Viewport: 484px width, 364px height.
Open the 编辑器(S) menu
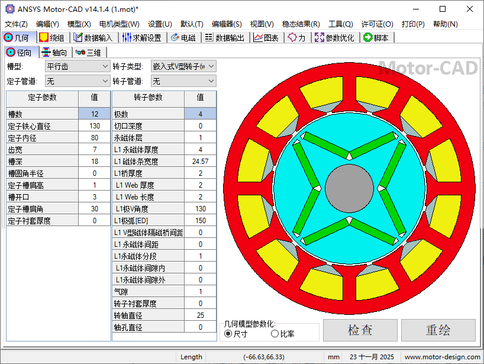pos(227,24)
